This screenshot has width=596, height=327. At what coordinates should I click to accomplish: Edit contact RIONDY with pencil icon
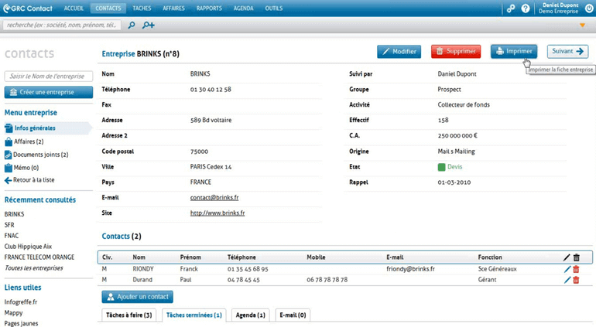coord(567,269)
